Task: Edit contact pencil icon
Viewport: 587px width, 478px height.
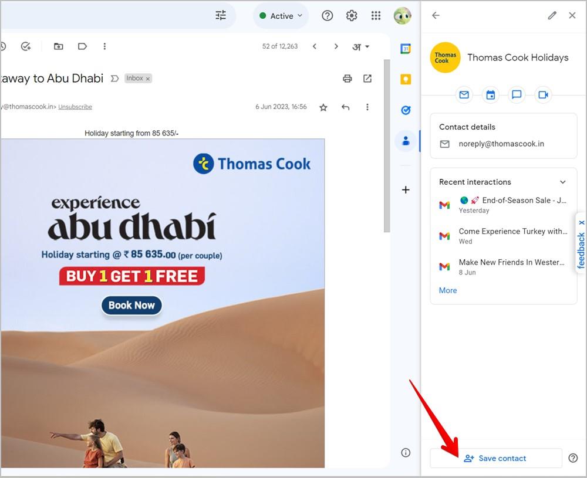Action: pyautogui.click(x=552, y=15)
